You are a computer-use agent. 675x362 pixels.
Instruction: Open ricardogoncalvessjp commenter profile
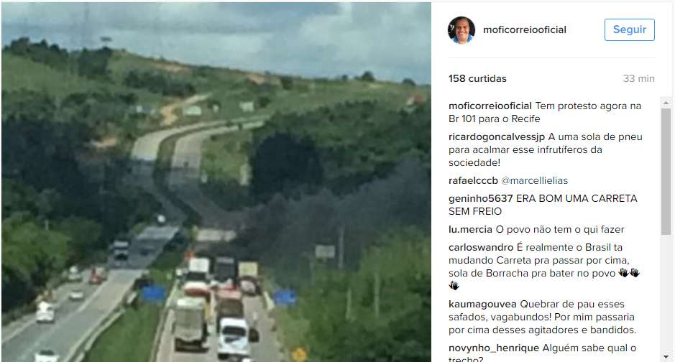496,136
